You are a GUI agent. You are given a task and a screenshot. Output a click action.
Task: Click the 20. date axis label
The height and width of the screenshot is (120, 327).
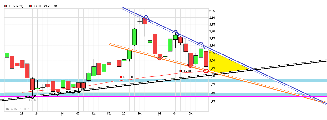124,114
